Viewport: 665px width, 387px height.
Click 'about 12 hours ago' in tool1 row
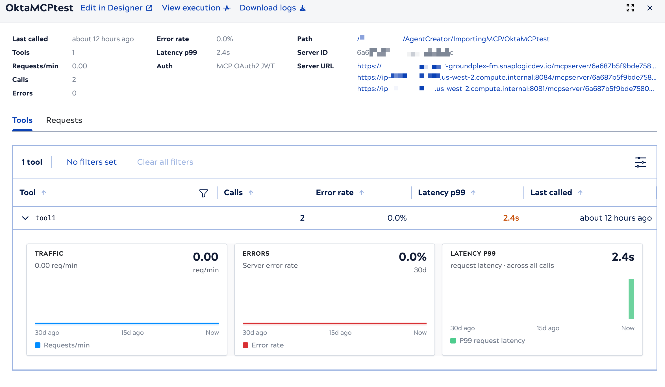(616, 218)
